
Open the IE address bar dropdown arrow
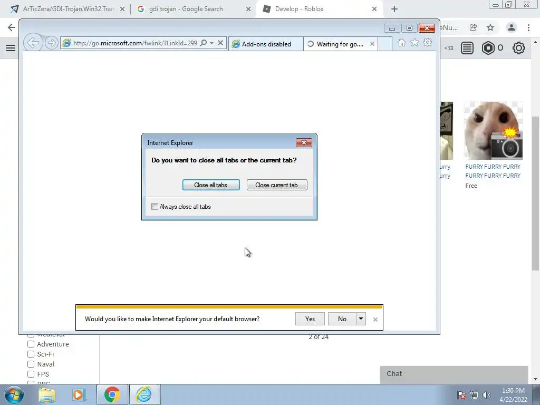coord(212,43)
